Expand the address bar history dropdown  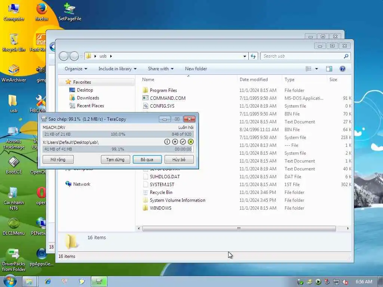tap(245, 56)
